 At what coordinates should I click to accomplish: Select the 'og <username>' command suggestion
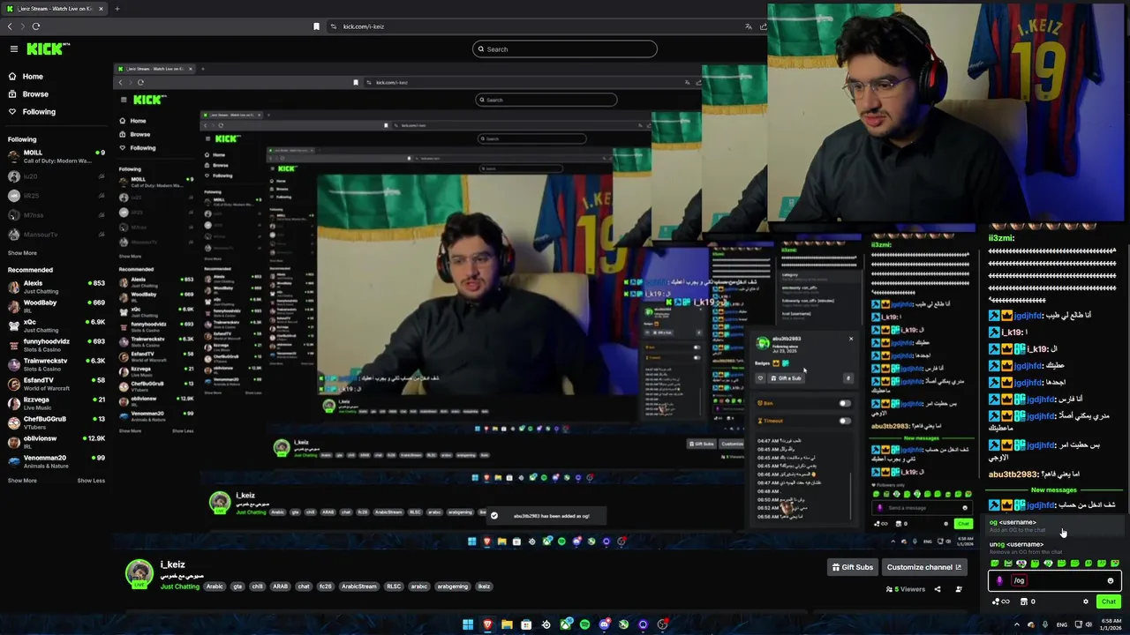[x=1054, y=526]
